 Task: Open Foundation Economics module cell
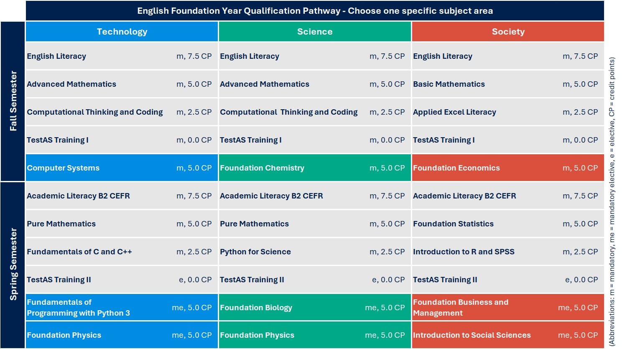(508, 168)
